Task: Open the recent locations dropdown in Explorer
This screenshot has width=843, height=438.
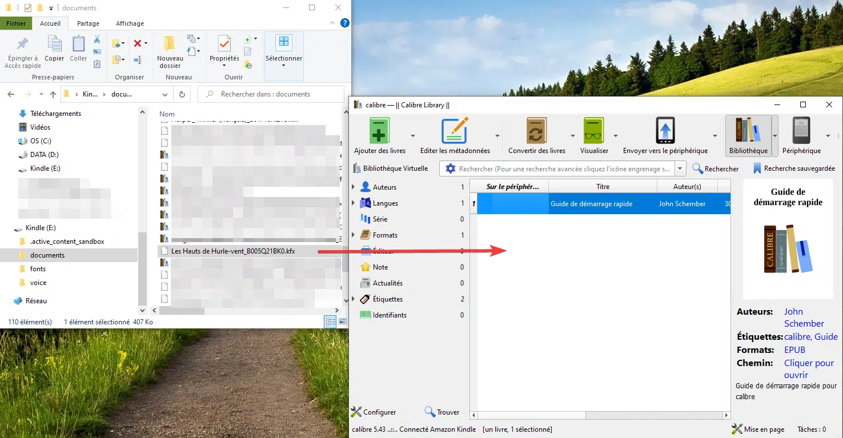Action: pos(41,94)
